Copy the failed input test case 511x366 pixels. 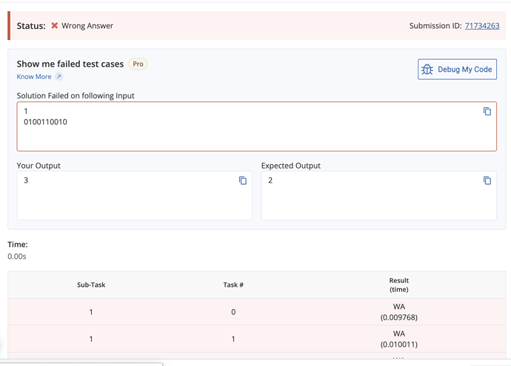point(487,112)
